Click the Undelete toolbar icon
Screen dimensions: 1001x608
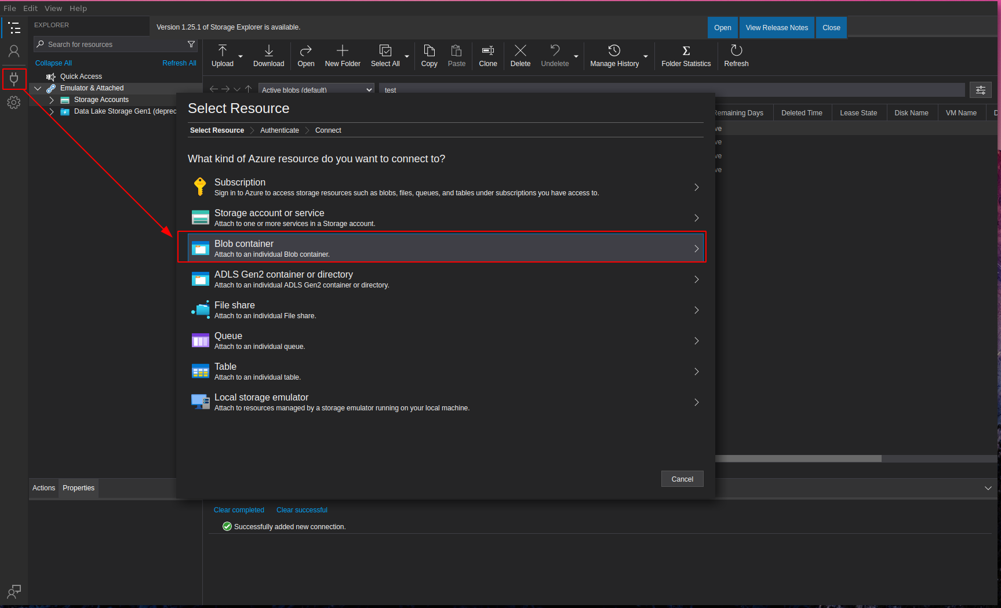click(555, 56)
